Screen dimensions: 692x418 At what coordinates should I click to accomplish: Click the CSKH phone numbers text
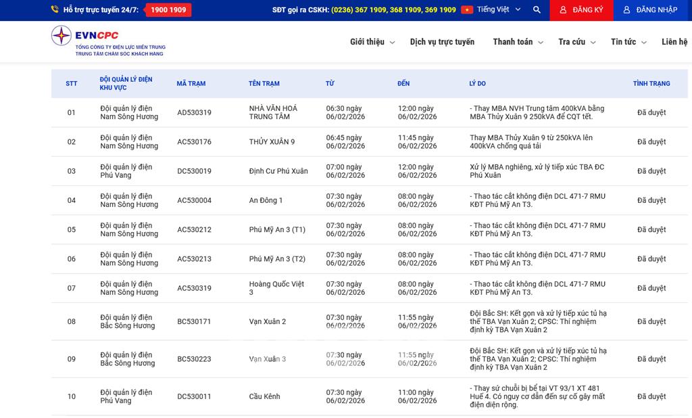click(393, 10)
